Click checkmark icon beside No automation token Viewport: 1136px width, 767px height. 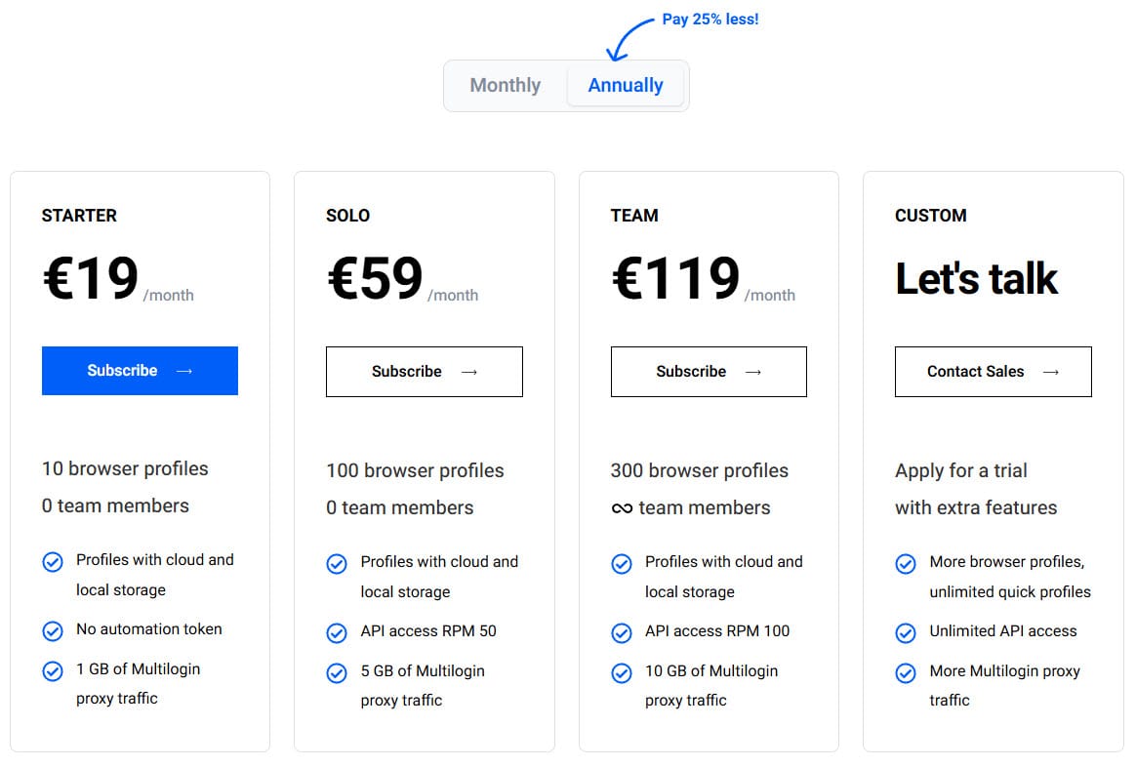click(53, 631)
